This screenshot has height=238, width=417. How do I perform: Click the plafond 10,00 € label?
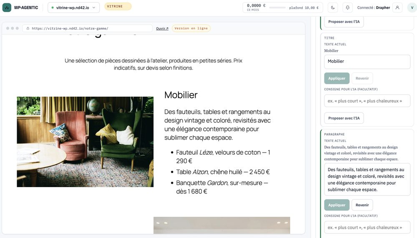click(304, 8)
